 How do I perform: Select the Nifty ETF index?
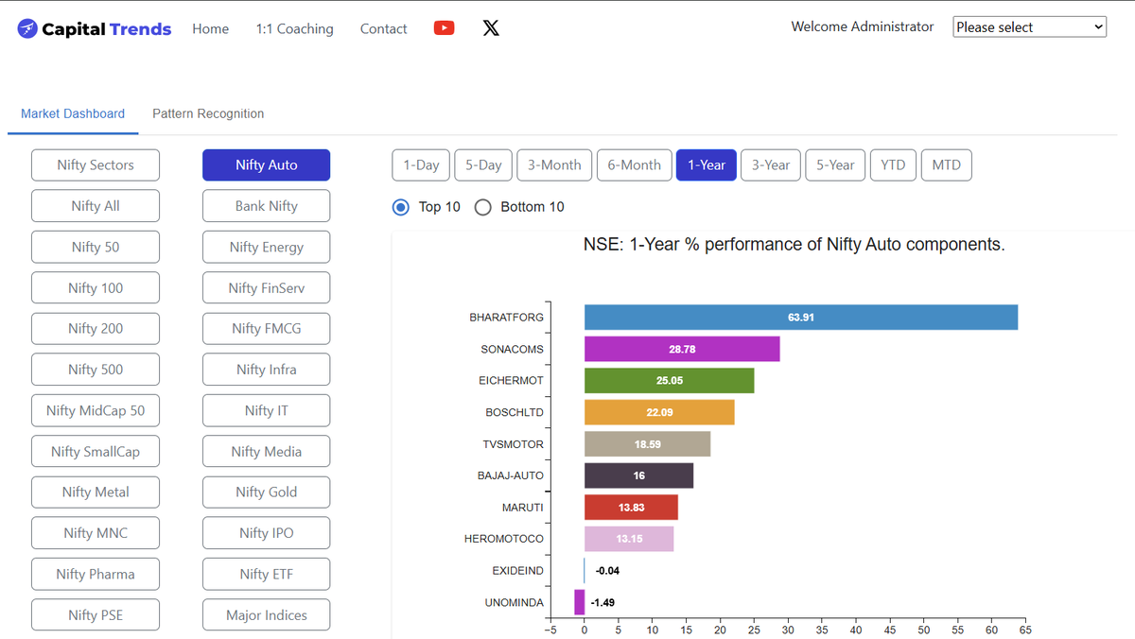coord(266,574)
